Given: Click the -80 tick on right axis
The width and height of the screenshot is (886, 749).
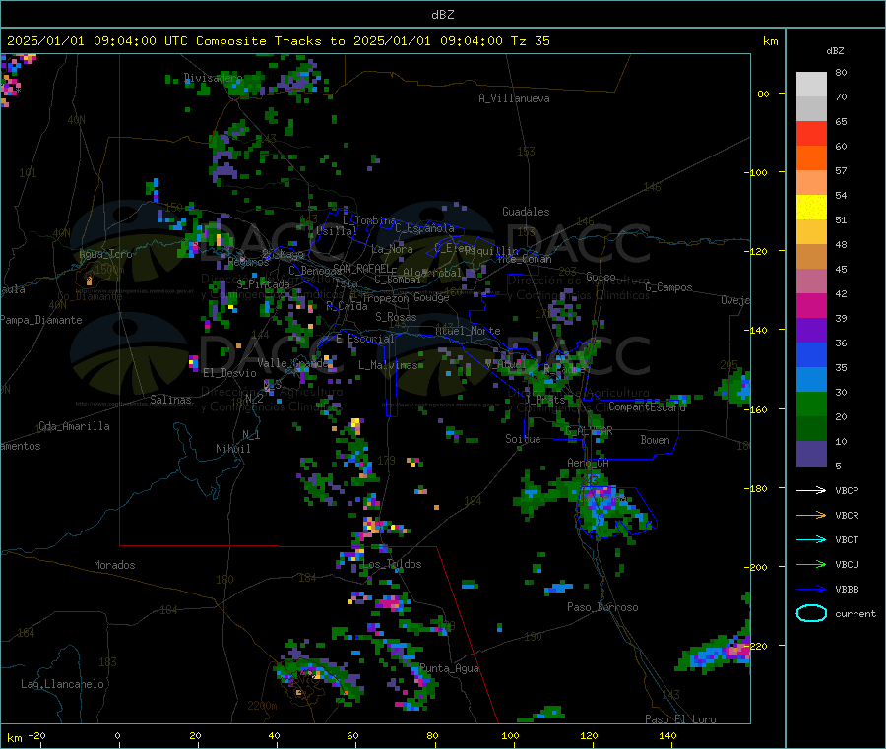Looking at the screenshot, I should tap(761, 94).
